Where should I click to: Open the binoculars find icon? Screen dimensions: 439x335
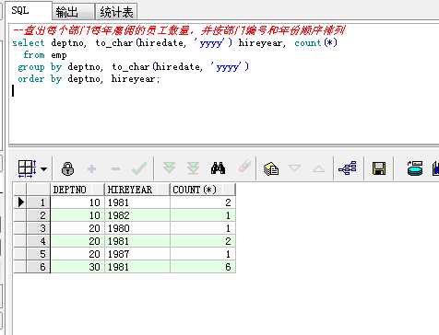pyautogui.click(x=218, y=168)
